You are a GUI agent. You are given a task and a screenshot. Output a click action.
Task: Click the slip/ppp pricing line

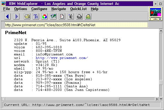[61, 72]
